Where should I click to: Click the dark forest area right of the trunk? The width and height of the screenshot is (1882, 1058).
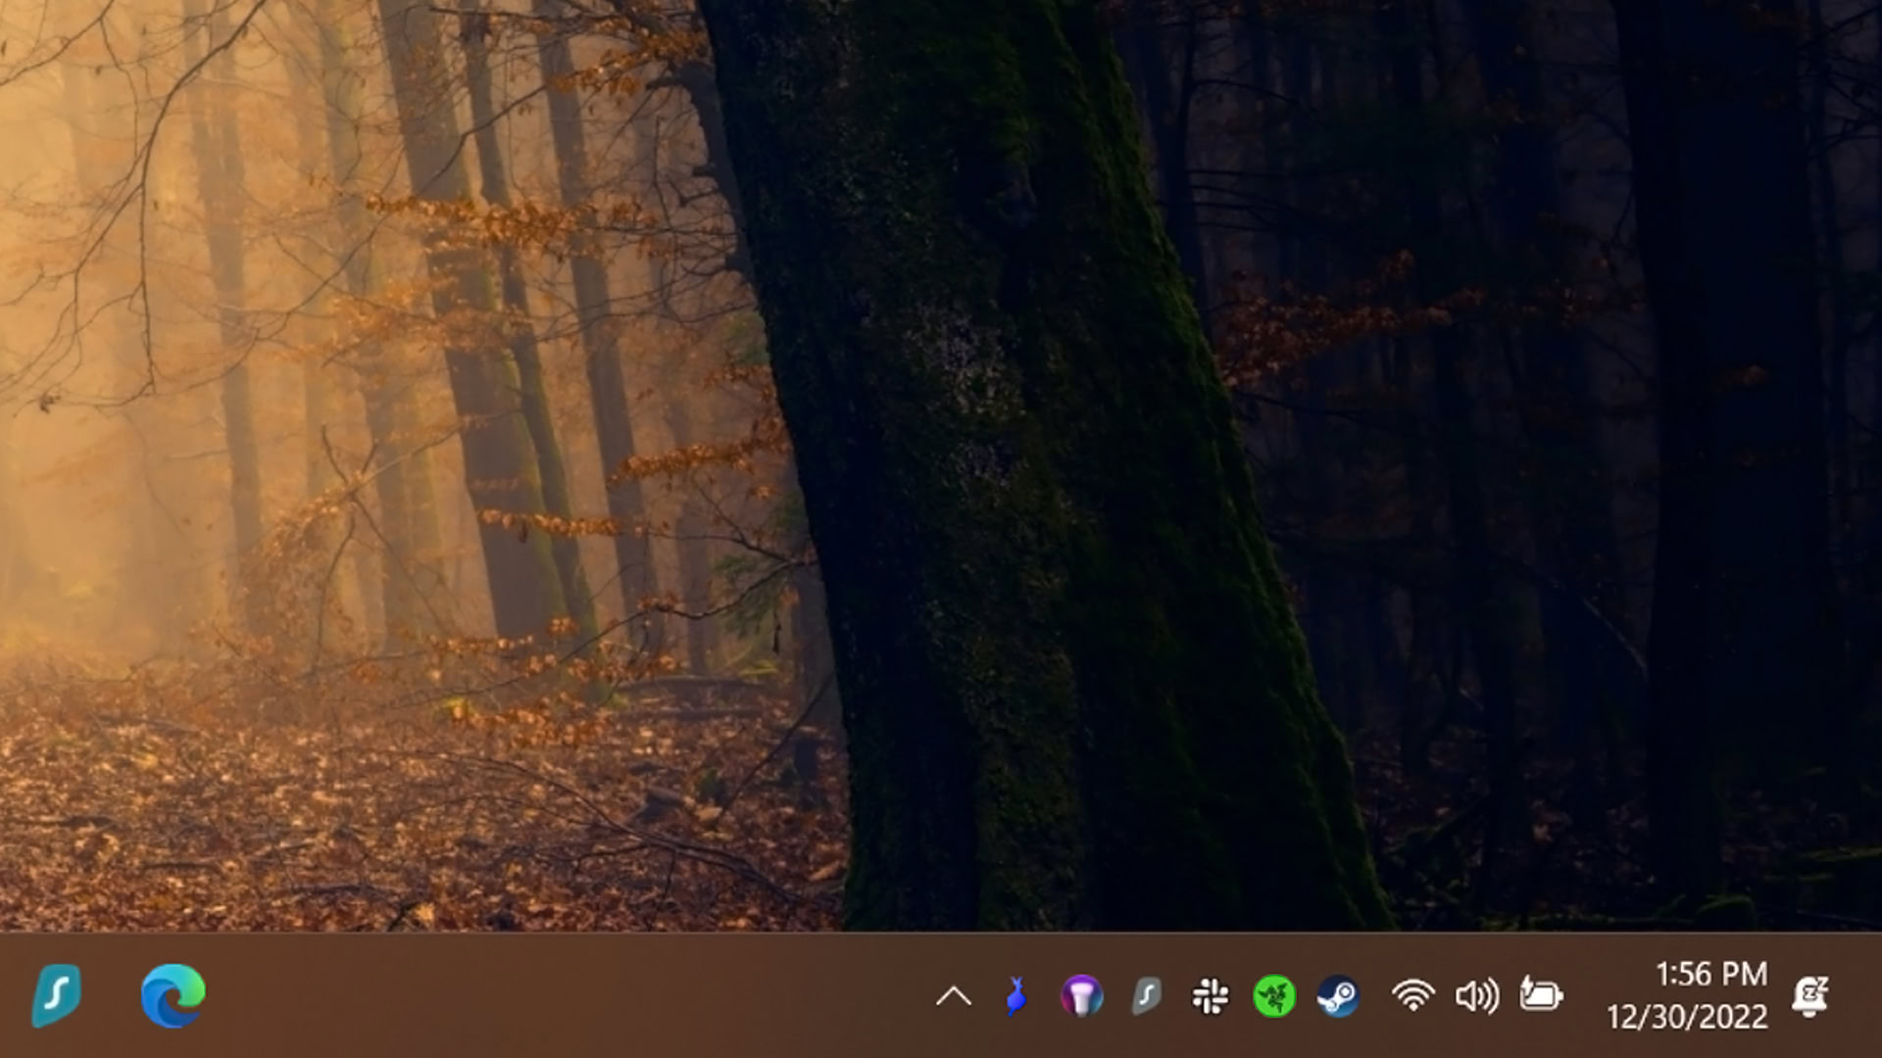click(x=1568, y=441)
